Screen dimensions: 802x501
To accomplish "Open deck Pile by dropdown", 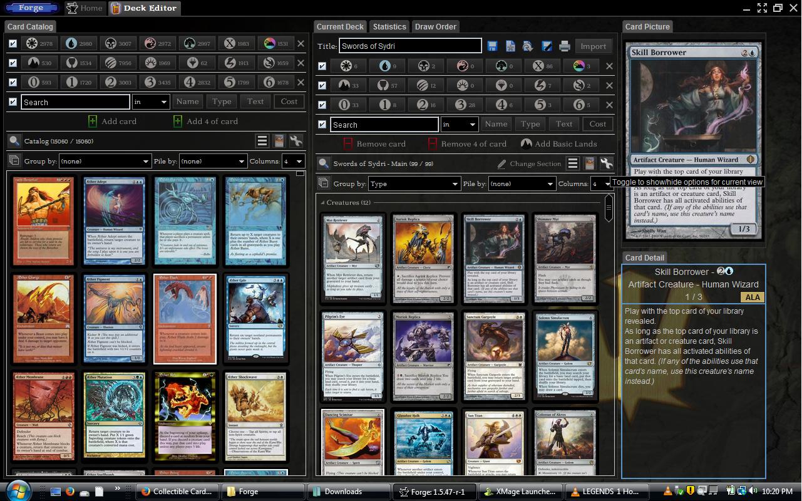I will coord(522,183).
